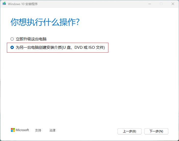Click the 'Windows 10 安装程序' title text

click(23, 4)
